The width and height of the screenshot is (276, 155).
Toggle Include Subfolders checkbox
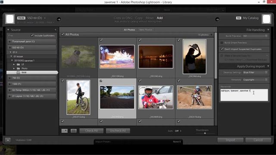(32, 35)
